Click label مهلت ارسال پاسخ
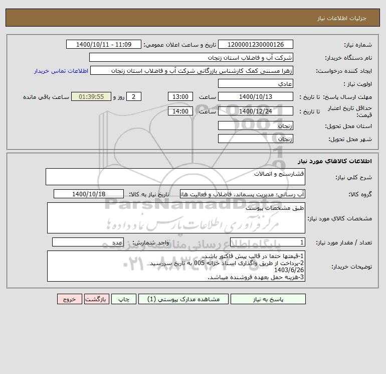The height and width of the screenshot is (374, 386). [x=347, y=97]
